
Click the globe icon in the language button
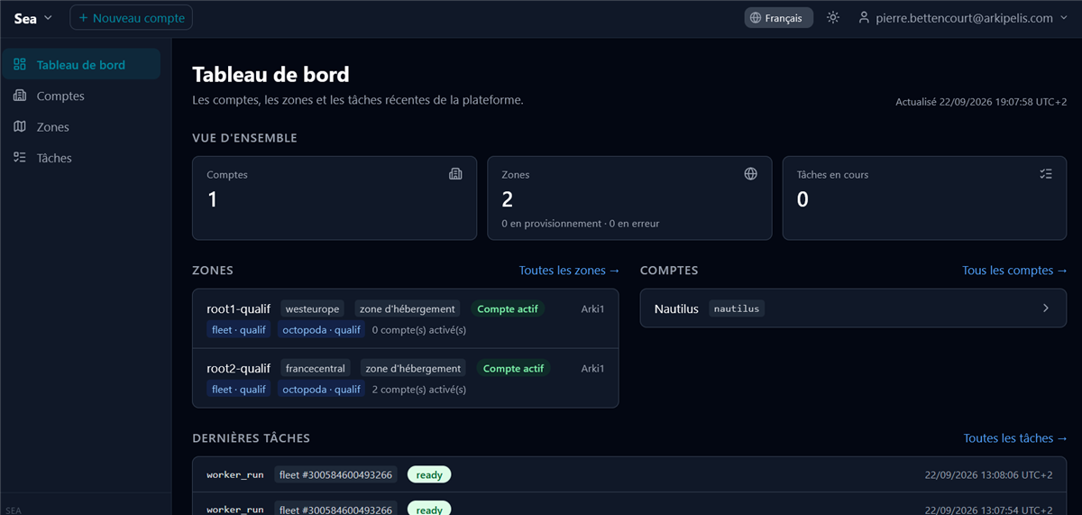(x=756, y=18)
